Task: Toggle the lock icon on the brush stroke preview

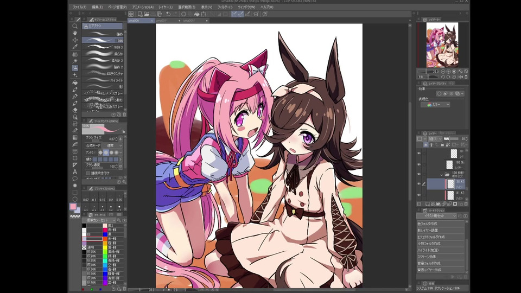Action: click(x=123, y=131)
